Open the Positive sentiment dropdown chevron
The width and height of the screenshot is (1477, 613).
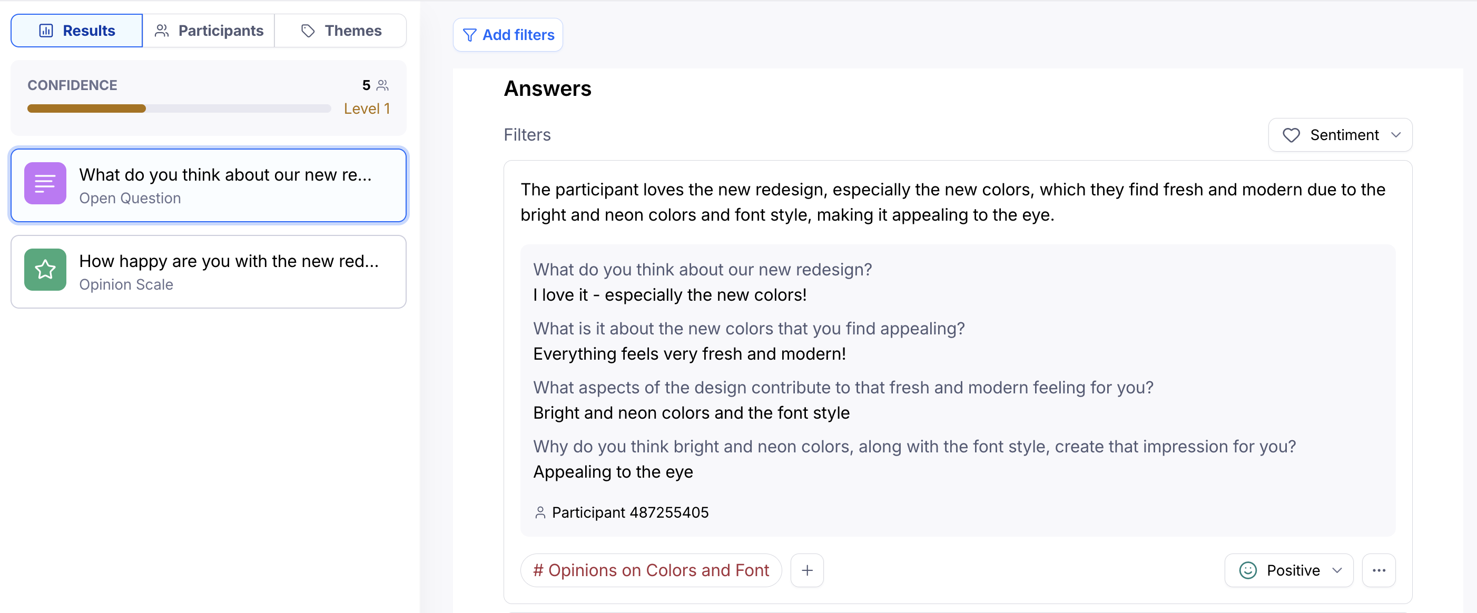point(1337,570)
